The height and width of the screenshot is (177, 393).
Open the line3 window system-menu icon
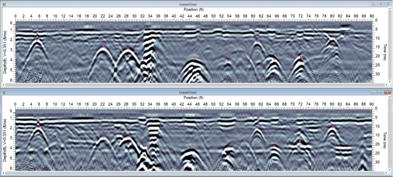tap(4, 92)
